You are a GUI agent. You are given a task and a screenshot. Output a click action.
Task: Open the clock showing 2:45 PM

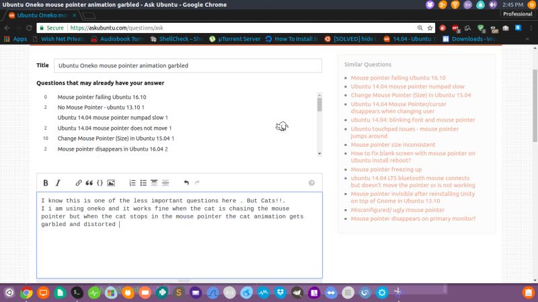512,5
